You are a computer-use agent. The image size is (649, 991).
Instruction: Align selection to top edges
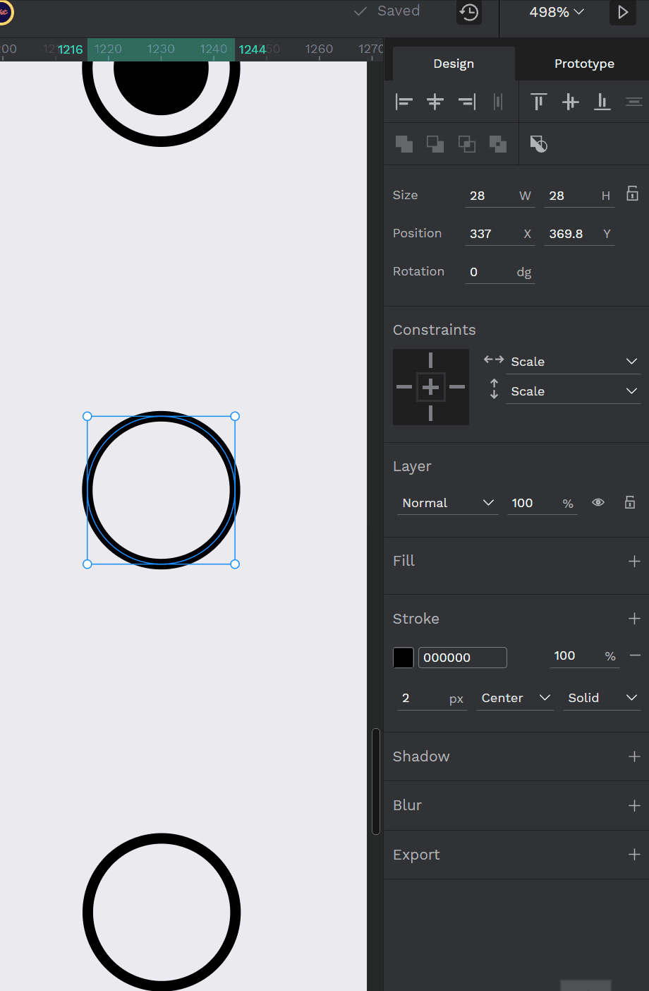point(539,102)
